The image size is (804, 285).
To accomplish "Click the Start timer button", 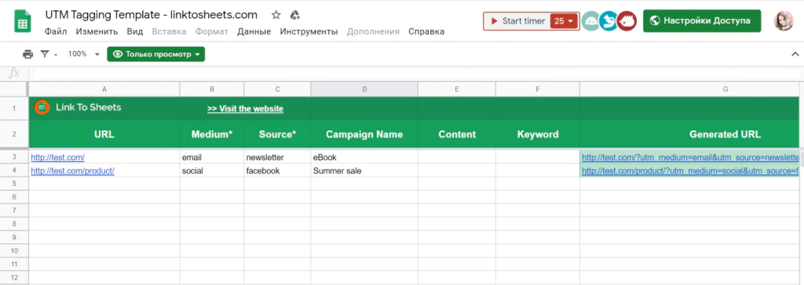I will pyautogui.click(x=517, y=21).
